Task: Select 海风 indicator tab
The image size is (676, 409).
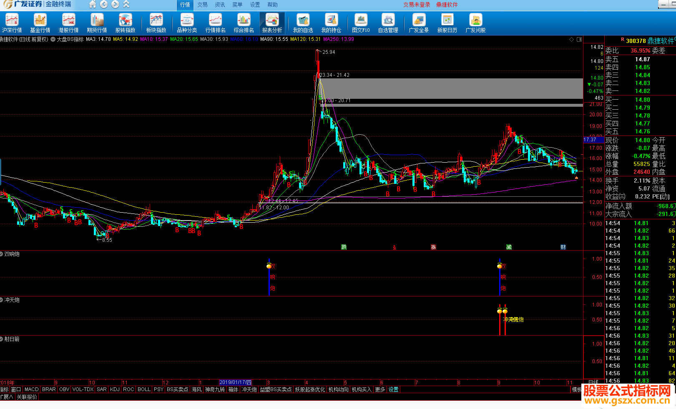Action: coord(197,389)
